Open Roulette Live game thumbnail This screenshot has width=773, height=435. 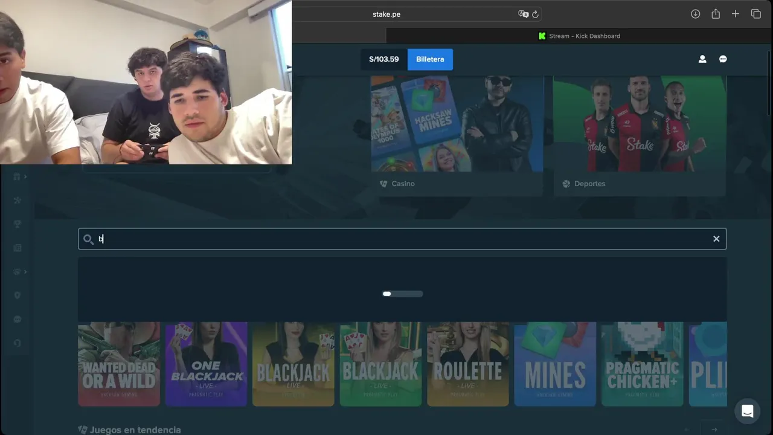tap(467, 364)
